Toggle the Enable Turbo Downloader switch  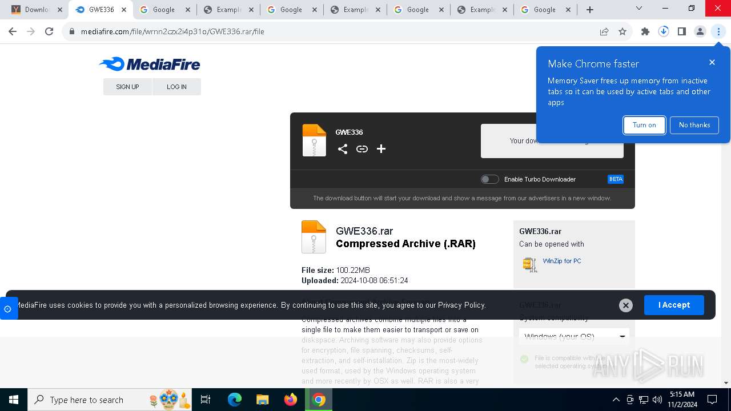point(489,179)
